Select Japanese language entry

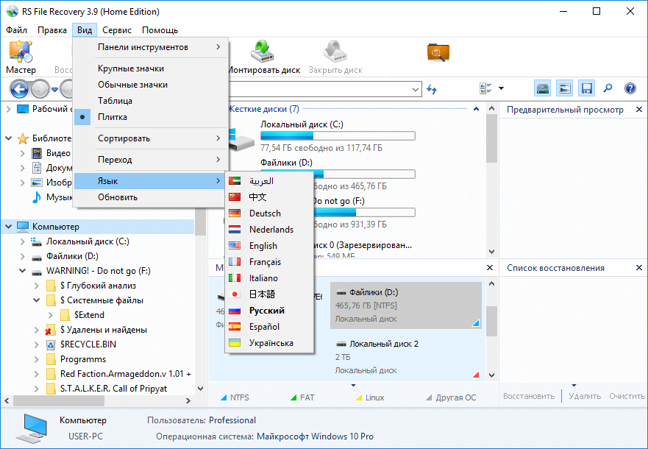(269, 294)
